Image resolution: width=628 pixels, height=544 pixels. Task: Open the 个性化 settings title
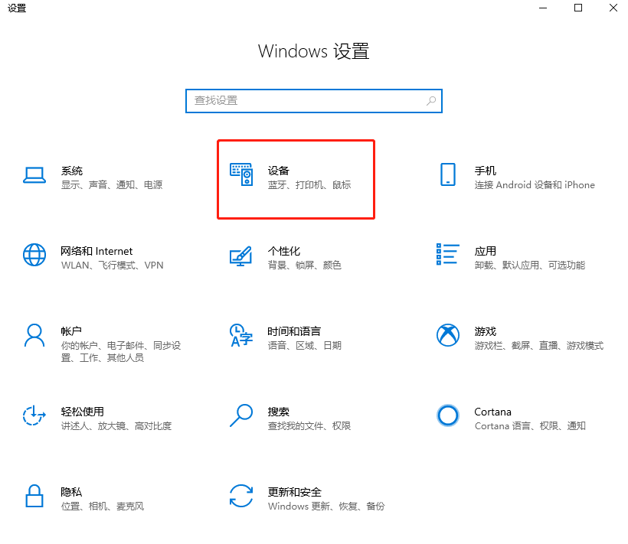[284, 251]
